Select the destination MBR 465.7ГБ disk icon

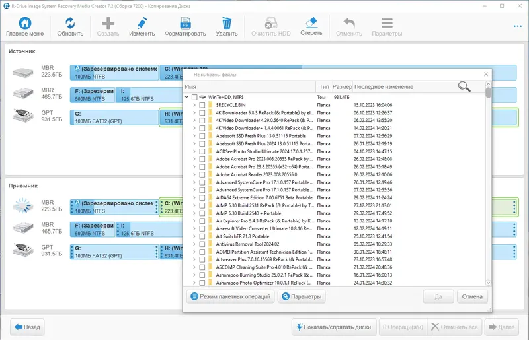(x=23, y=228)
